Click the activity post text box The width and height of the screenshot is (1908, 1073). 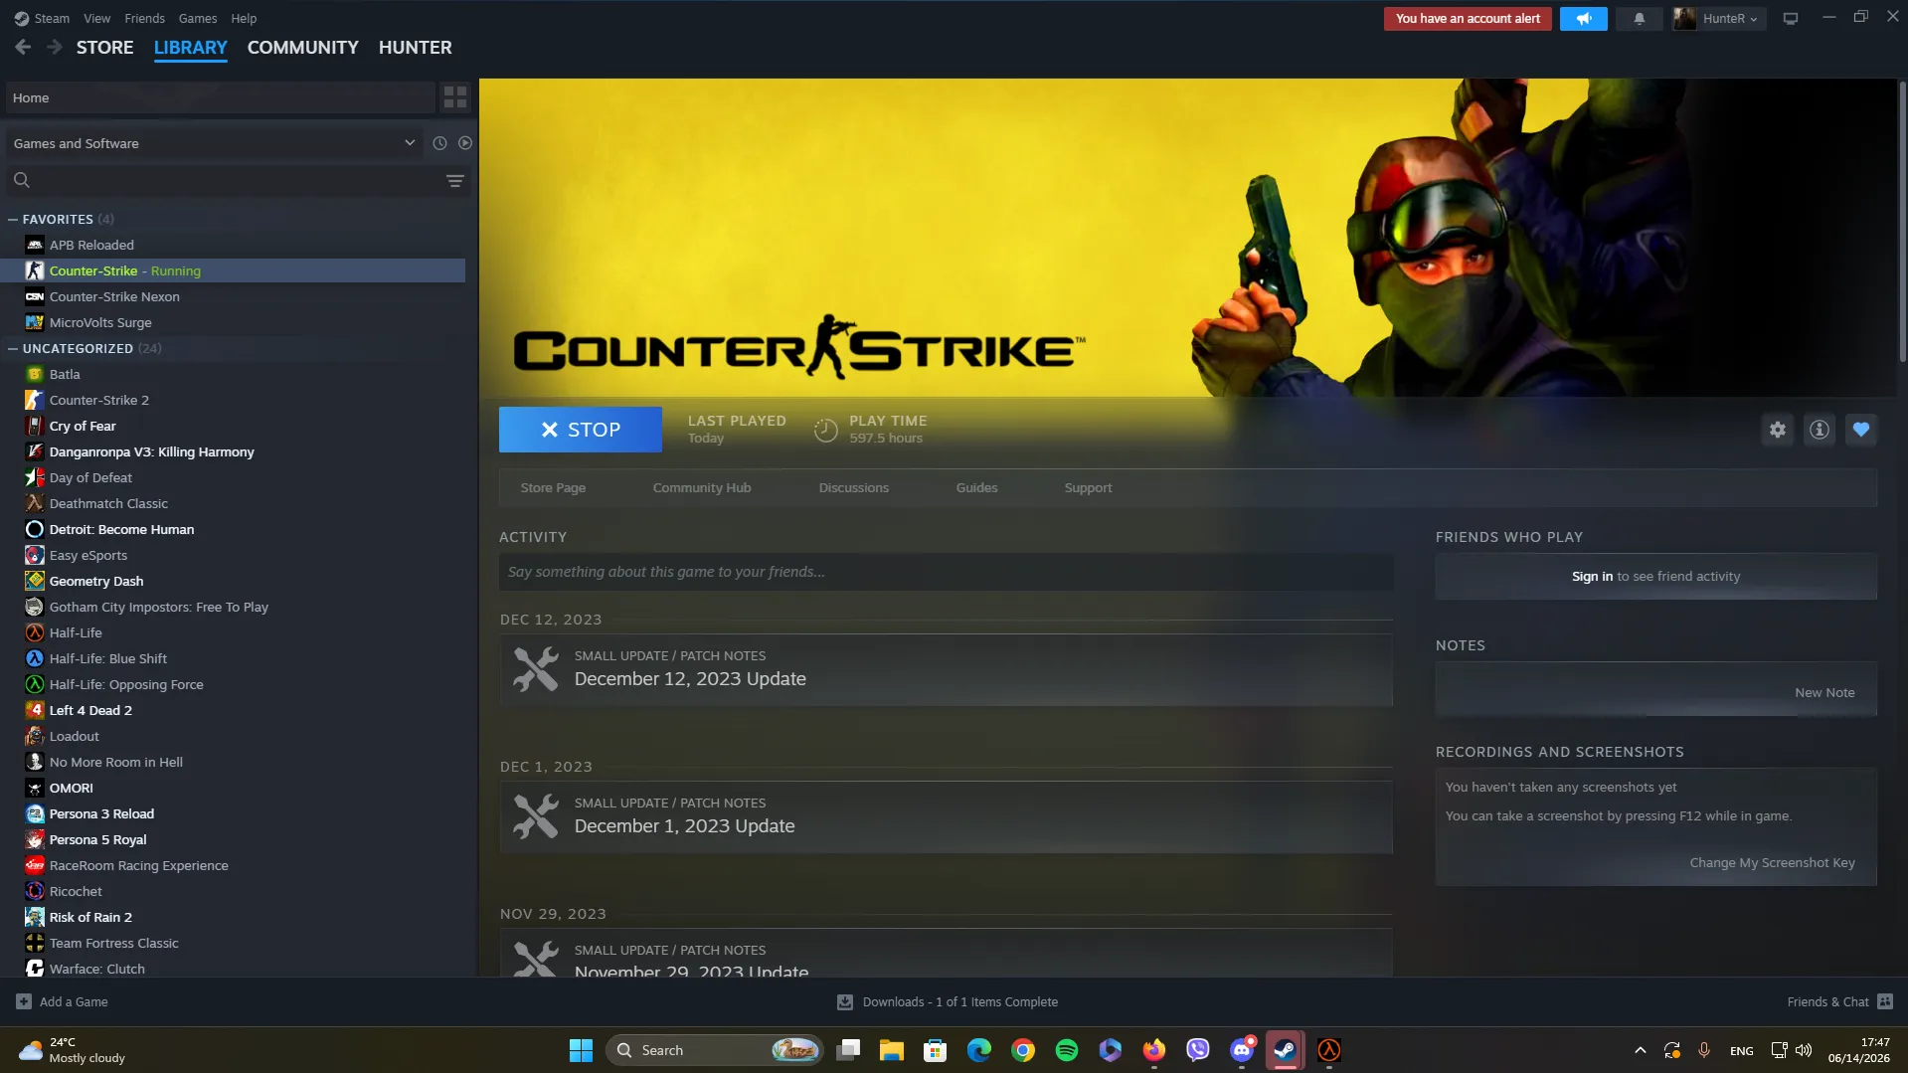point(946,572)
